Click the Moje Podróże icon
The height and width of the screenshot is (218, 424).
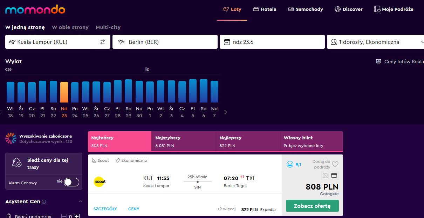(x=377, y=9)
